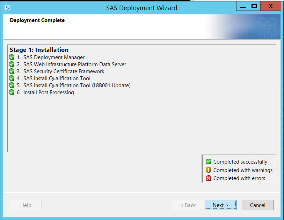
Task: Click the green check beside Install Post Processing
Action: (x=12, y=92)
